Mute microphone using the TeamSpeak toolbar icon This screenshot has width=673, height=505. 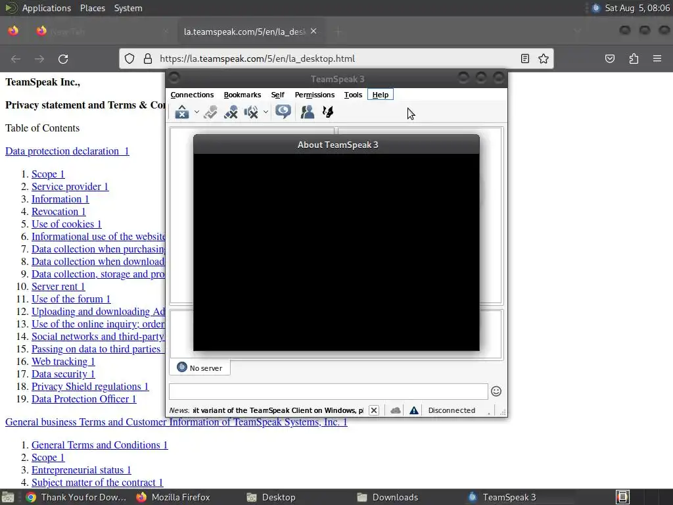point(231,112)
